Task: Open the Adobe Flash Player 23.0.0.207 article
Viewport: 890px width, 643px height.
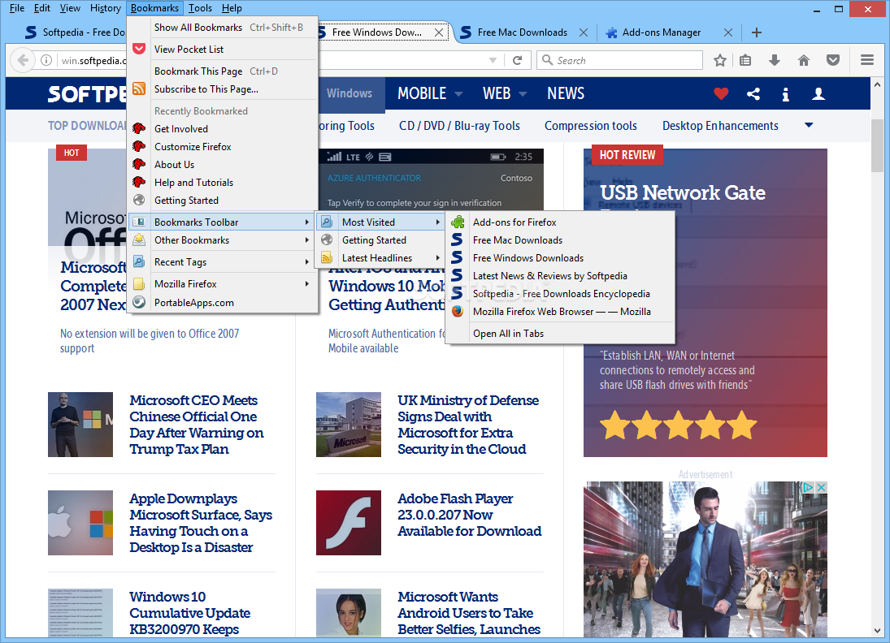Action: tap(470, 515)
